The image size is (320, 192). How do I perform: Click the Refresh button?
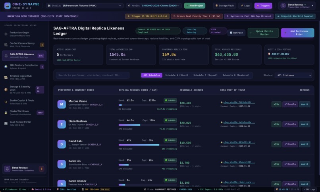pyautogui.click(x=236, y=33)
